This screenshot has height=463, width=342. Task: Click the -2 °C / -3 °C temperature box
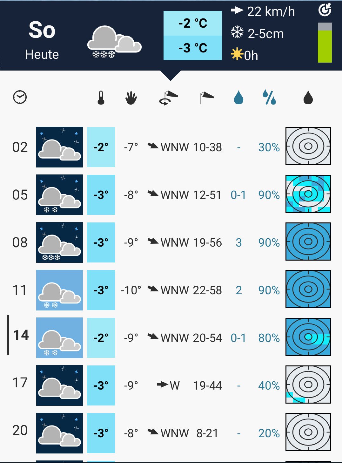point(192,35)
